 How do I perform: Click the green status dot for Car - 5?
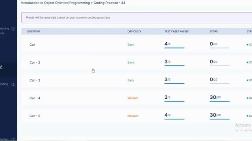(247, 116)
